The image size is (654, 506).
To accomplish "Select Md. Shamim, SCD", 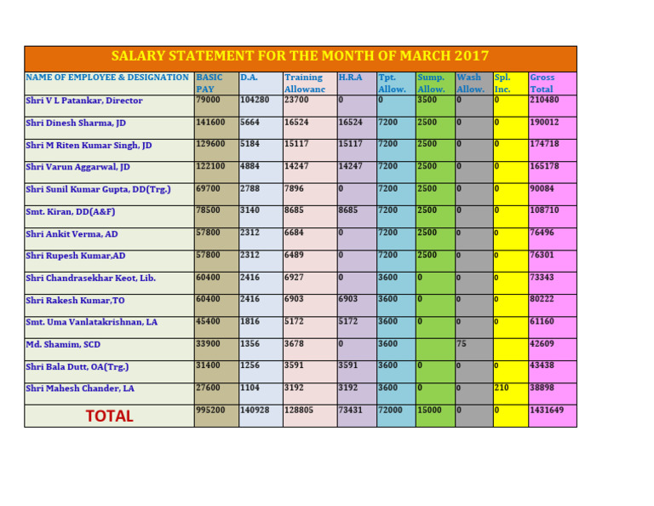I will point(63,344).
